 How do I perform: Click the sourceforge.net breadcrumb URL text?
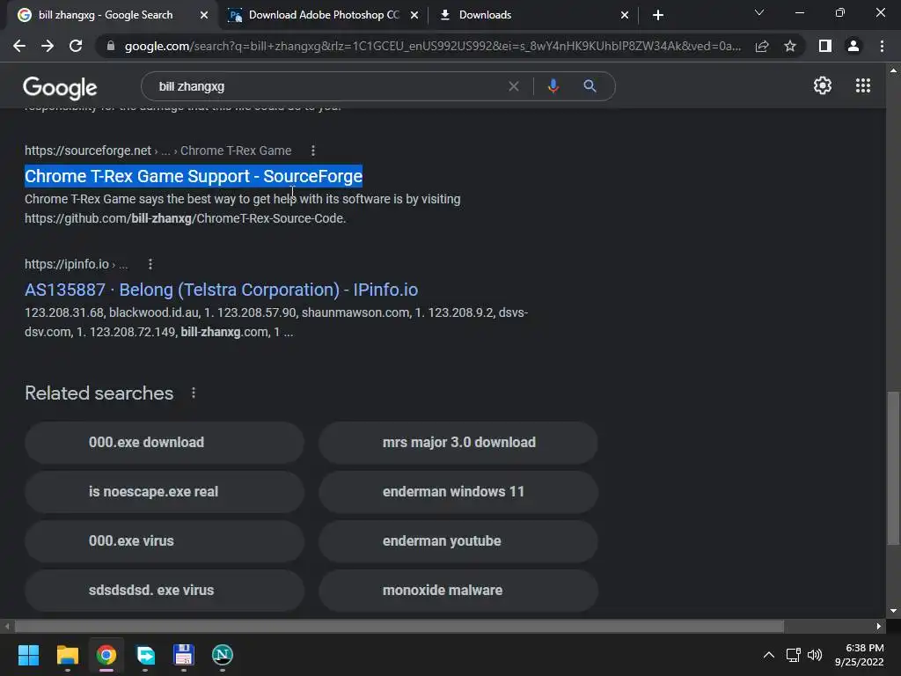[158, 151]
